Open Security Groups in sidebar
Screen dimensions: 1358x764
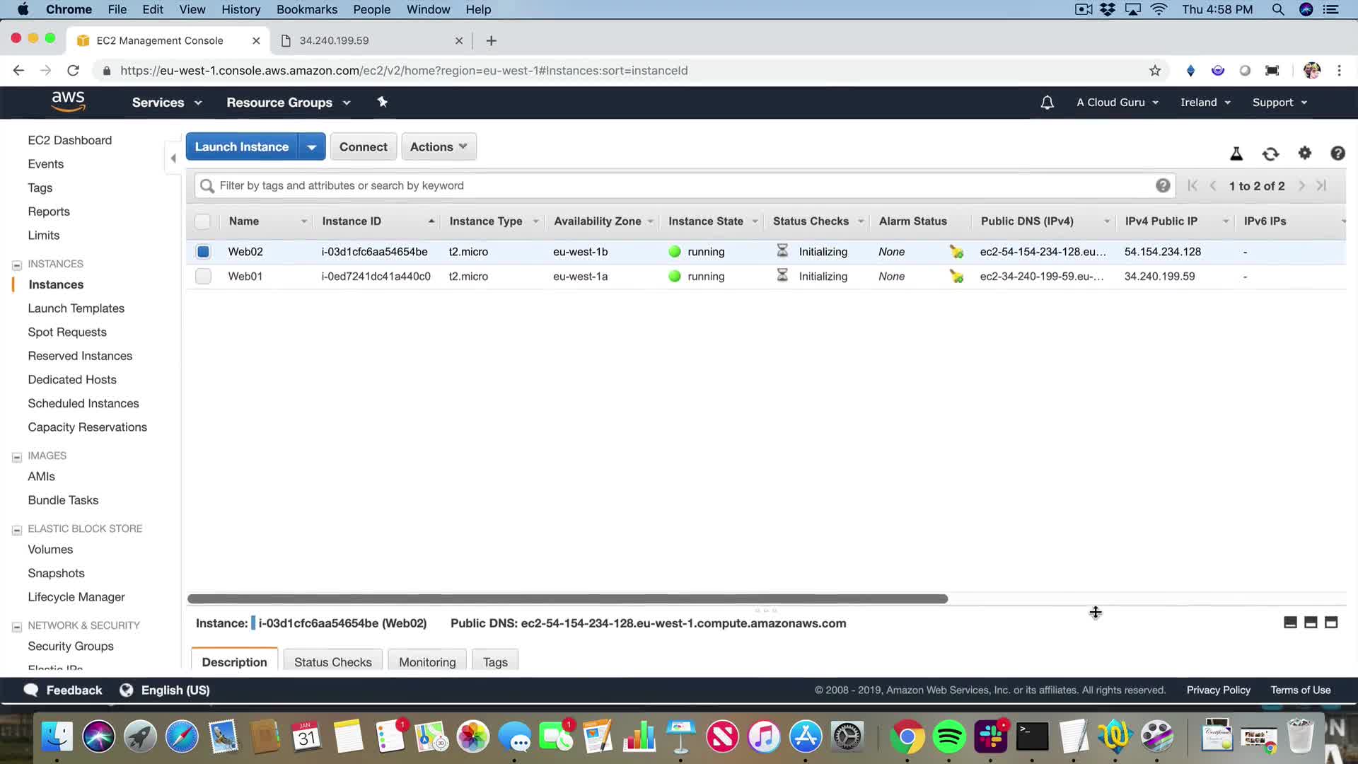(x=71, y=646)
